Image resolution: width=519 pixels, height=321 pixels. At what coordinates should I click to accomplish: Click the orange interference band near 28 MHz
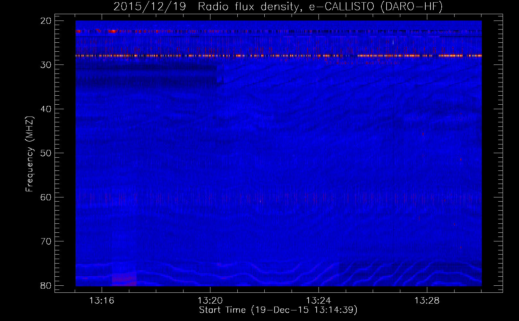coord(278,56)
